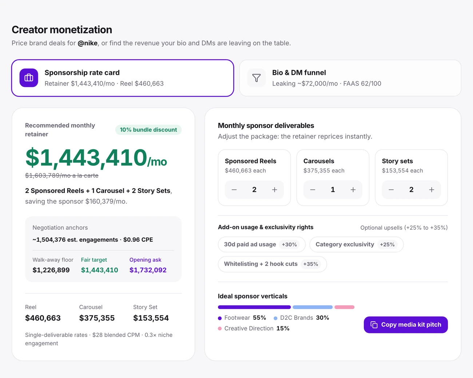Click the single-deliverable Carousel rate $375,355

[x=97, y=318]
